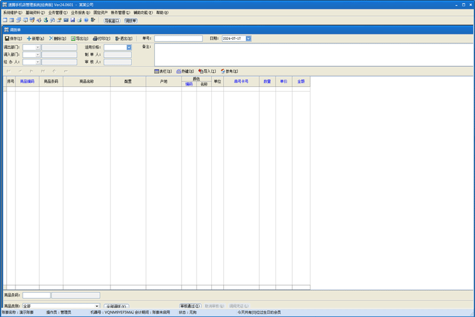Viewport: 475px width, 317px height.
Task: Open the 调入部门 dropdown
Action: [x=37, y=55]
